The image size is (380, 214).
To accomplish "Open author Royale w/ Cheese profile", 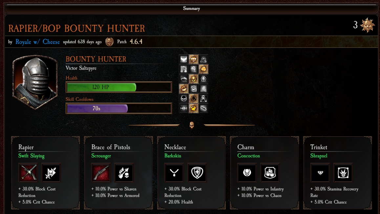I will click(37, 42).
